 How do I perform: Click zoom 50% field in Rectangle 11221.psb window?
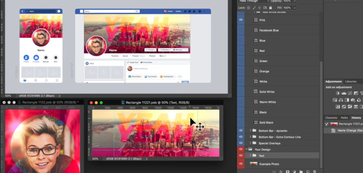pyautogui.click(x=95, y=159)
